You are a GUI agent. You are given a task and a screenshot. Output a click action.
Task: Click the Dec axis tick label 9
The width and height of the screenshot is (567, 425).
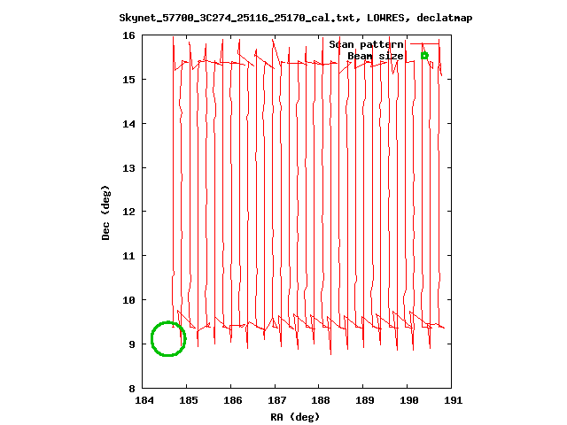(x=132, y=344)
